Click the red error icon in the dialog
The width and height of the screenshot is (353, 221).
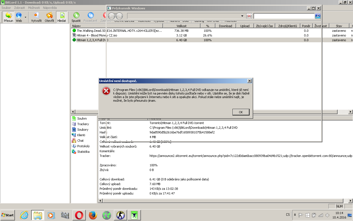point(106,91)
